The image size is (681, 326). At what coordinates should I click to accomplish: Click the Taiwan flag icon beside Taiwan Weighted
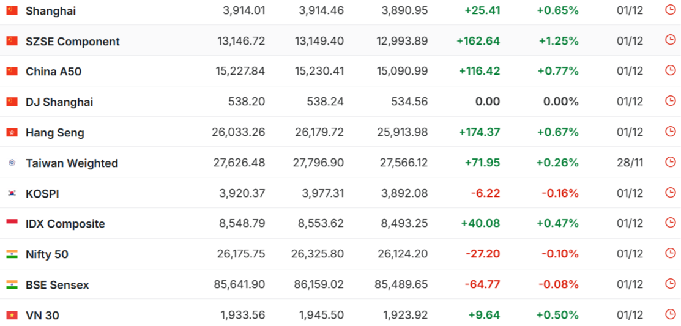pos(12,163)
